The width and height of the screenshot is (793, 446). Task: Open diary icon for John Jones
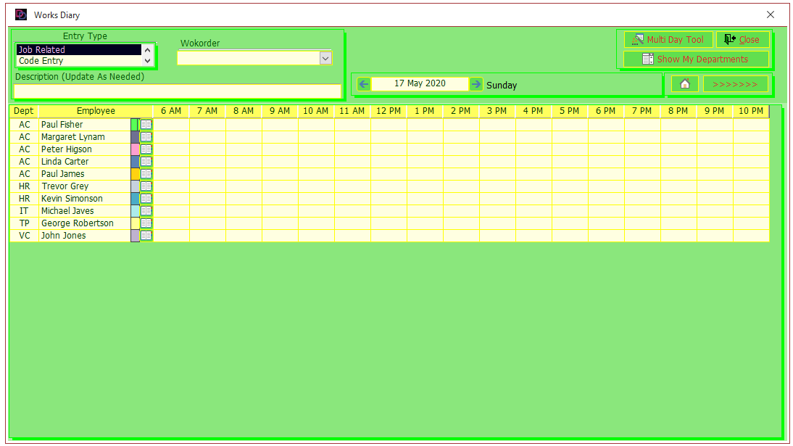pyautogui.click(x=146, y=236)
